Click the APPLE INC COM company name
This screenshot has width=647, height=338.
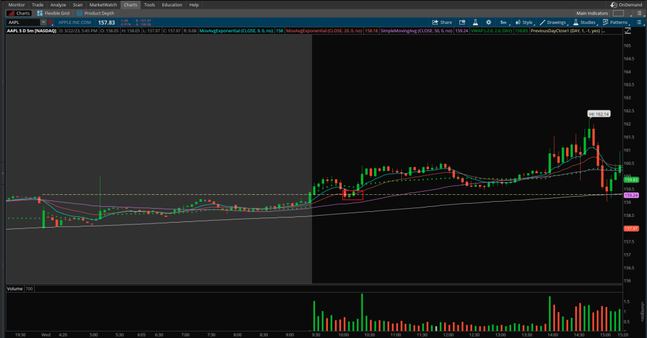point(75,22)
